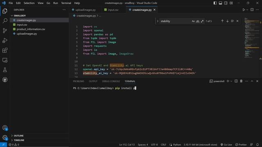Viewport: 262px width, 147px height.
Task: Click the remote window indicator in status bar
Action: click(x=3, y=145)
